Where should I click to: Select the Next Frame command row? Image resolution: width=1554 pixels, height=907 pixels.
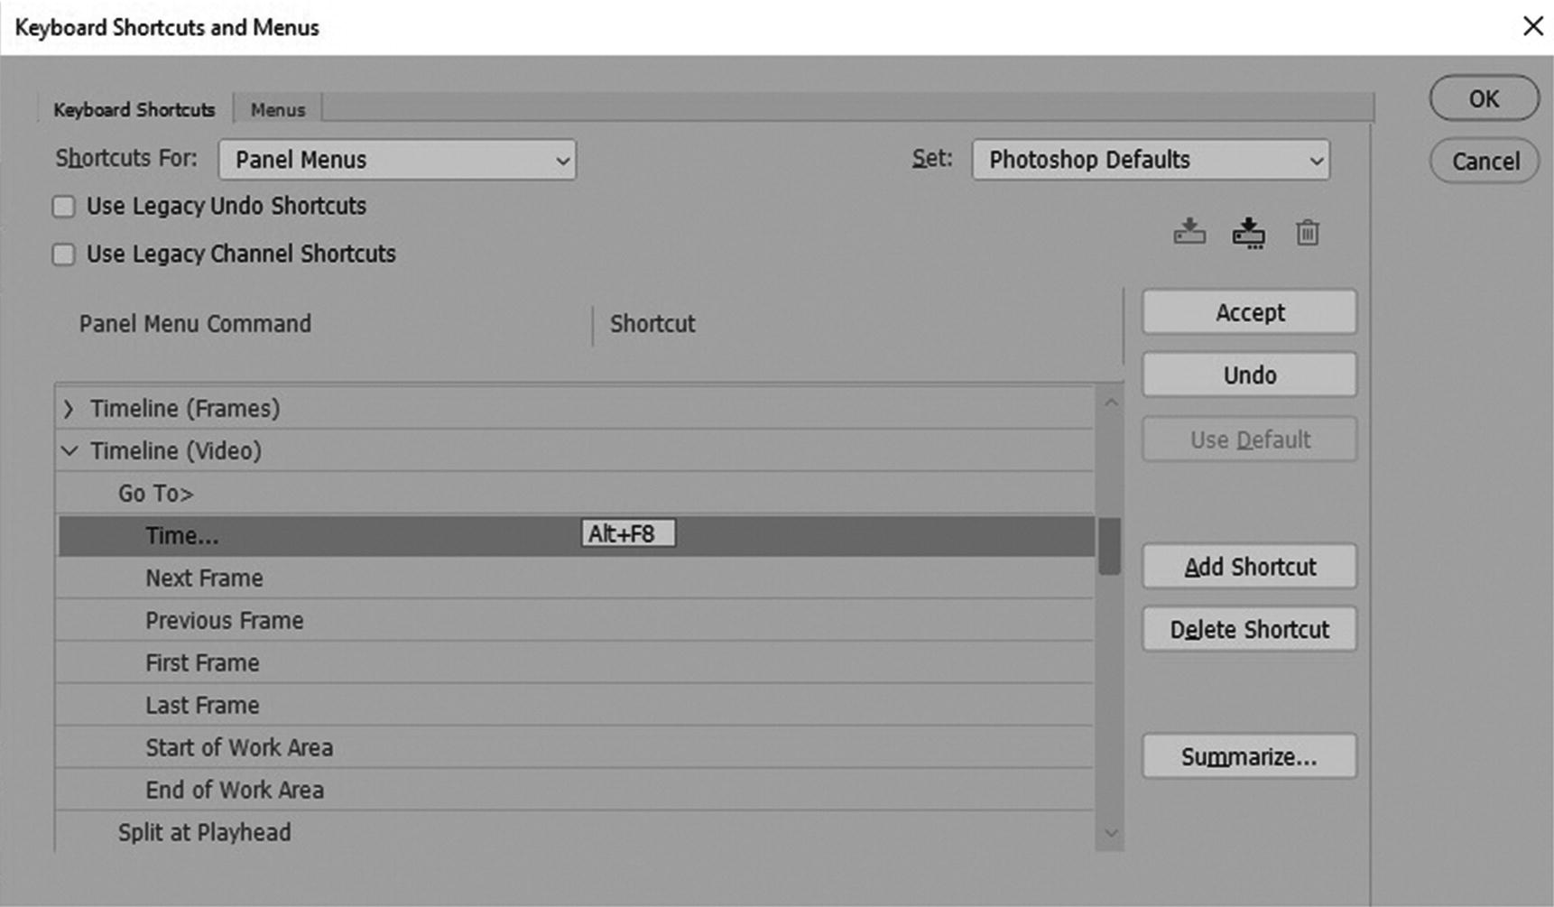point(205,578)
